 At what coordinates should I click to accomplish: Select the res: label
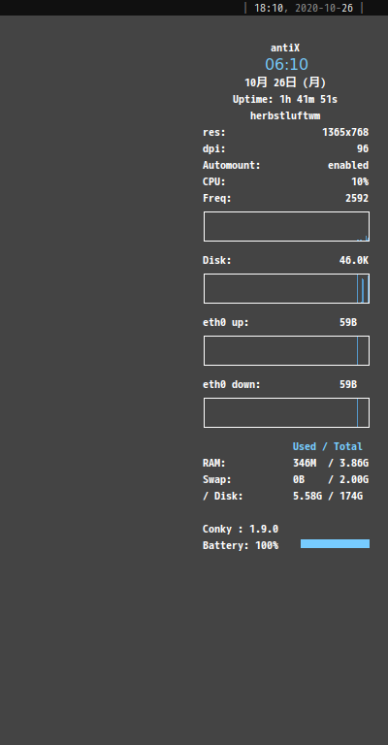pos(214,133)
